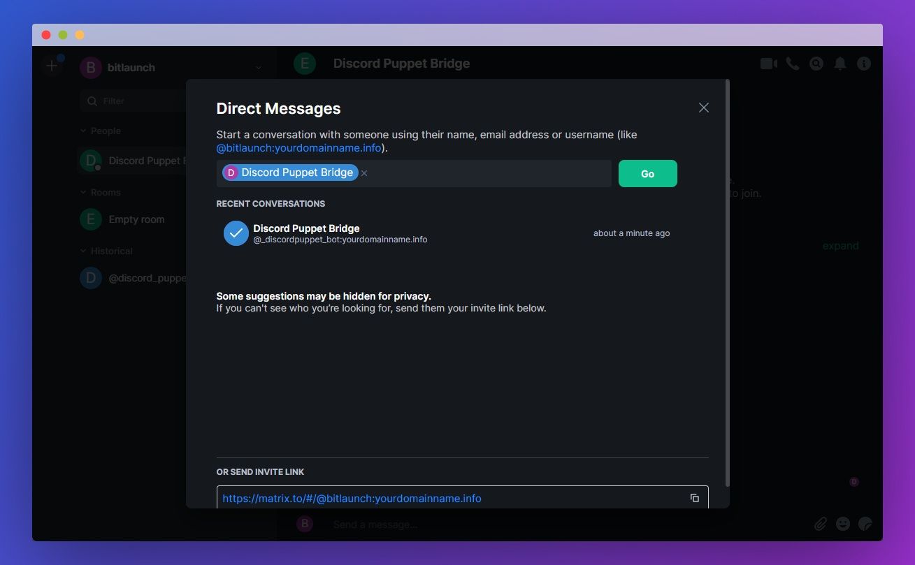The height and width of the screenshot is (565, 915).
Task: Copy the matrix.to invite link
Action: (695, 498)
